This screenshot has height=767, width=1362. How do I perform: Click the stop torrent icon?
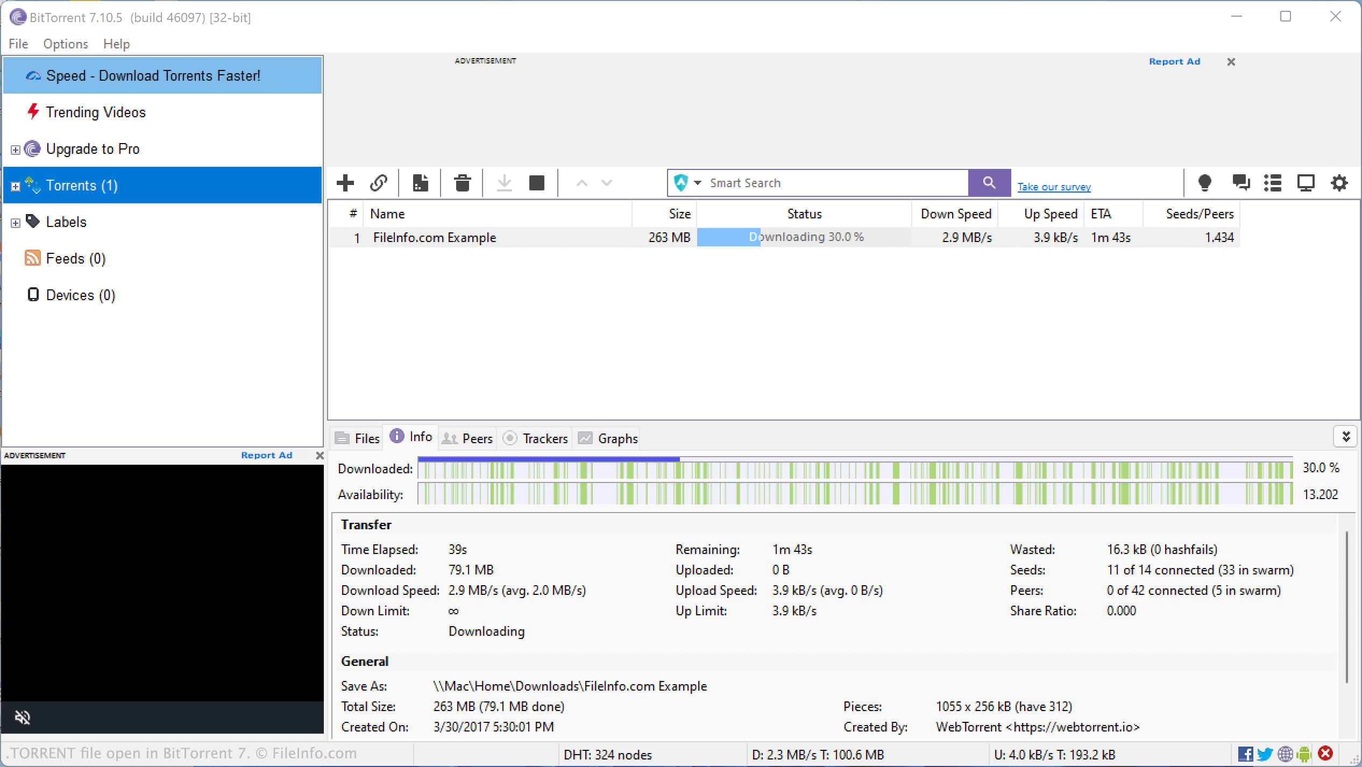[x=538, y=182]
